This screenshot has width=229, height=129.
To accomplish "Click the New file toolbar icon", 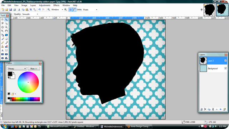I will pyautogui.click(x=3, y=10).
